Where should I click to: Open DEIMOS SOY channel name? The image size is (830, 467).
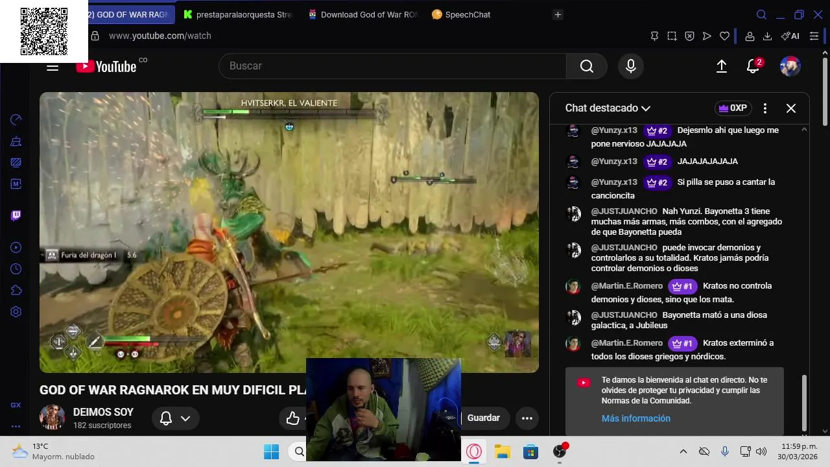(103, 412)
